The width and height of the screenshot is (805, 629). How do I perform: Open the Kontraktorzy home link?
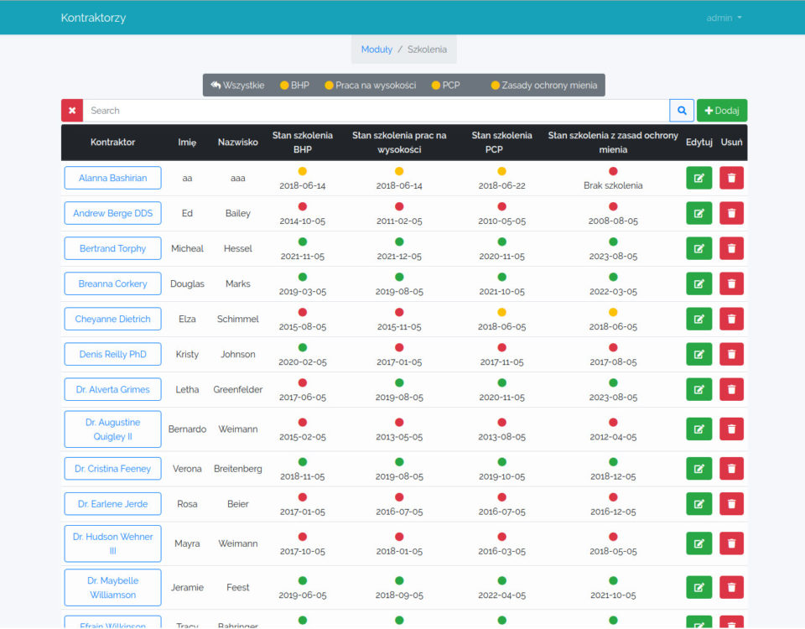tap(93, 18)
